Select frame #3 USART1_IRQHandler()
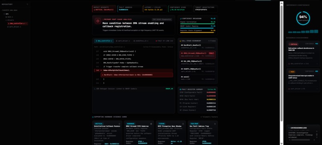 pyautogui.click(x=197, y=70)
